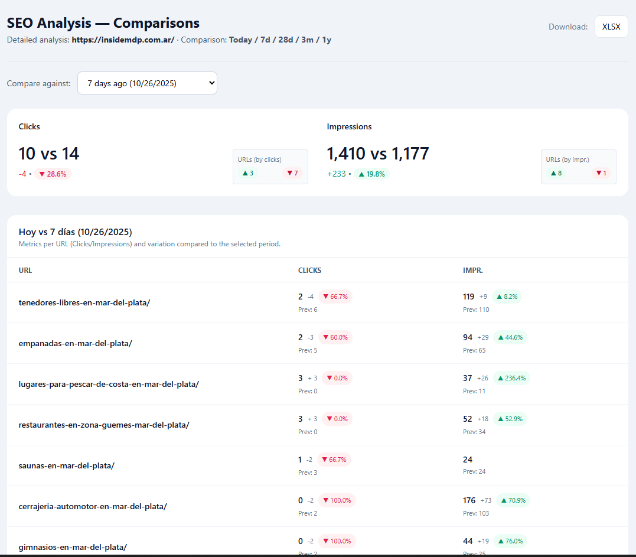Click the 8.2% badge for tenedores-libres row
The image size is (636, 557).
[507, 296]
